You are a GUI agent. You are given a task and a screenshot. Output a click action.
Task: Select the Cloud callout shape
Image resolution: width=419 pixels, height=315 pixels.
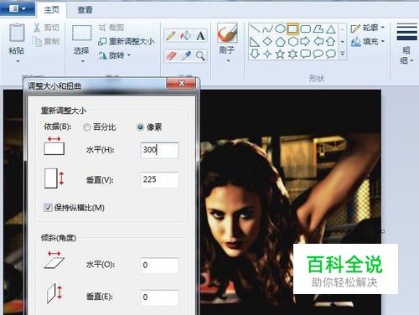click(331, 54)
